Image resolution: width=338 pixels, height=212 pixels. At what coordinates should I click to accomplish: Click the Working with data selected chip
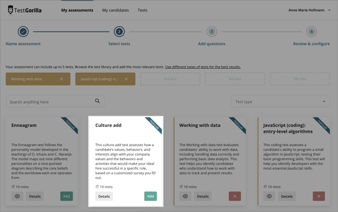coord(38,79)
